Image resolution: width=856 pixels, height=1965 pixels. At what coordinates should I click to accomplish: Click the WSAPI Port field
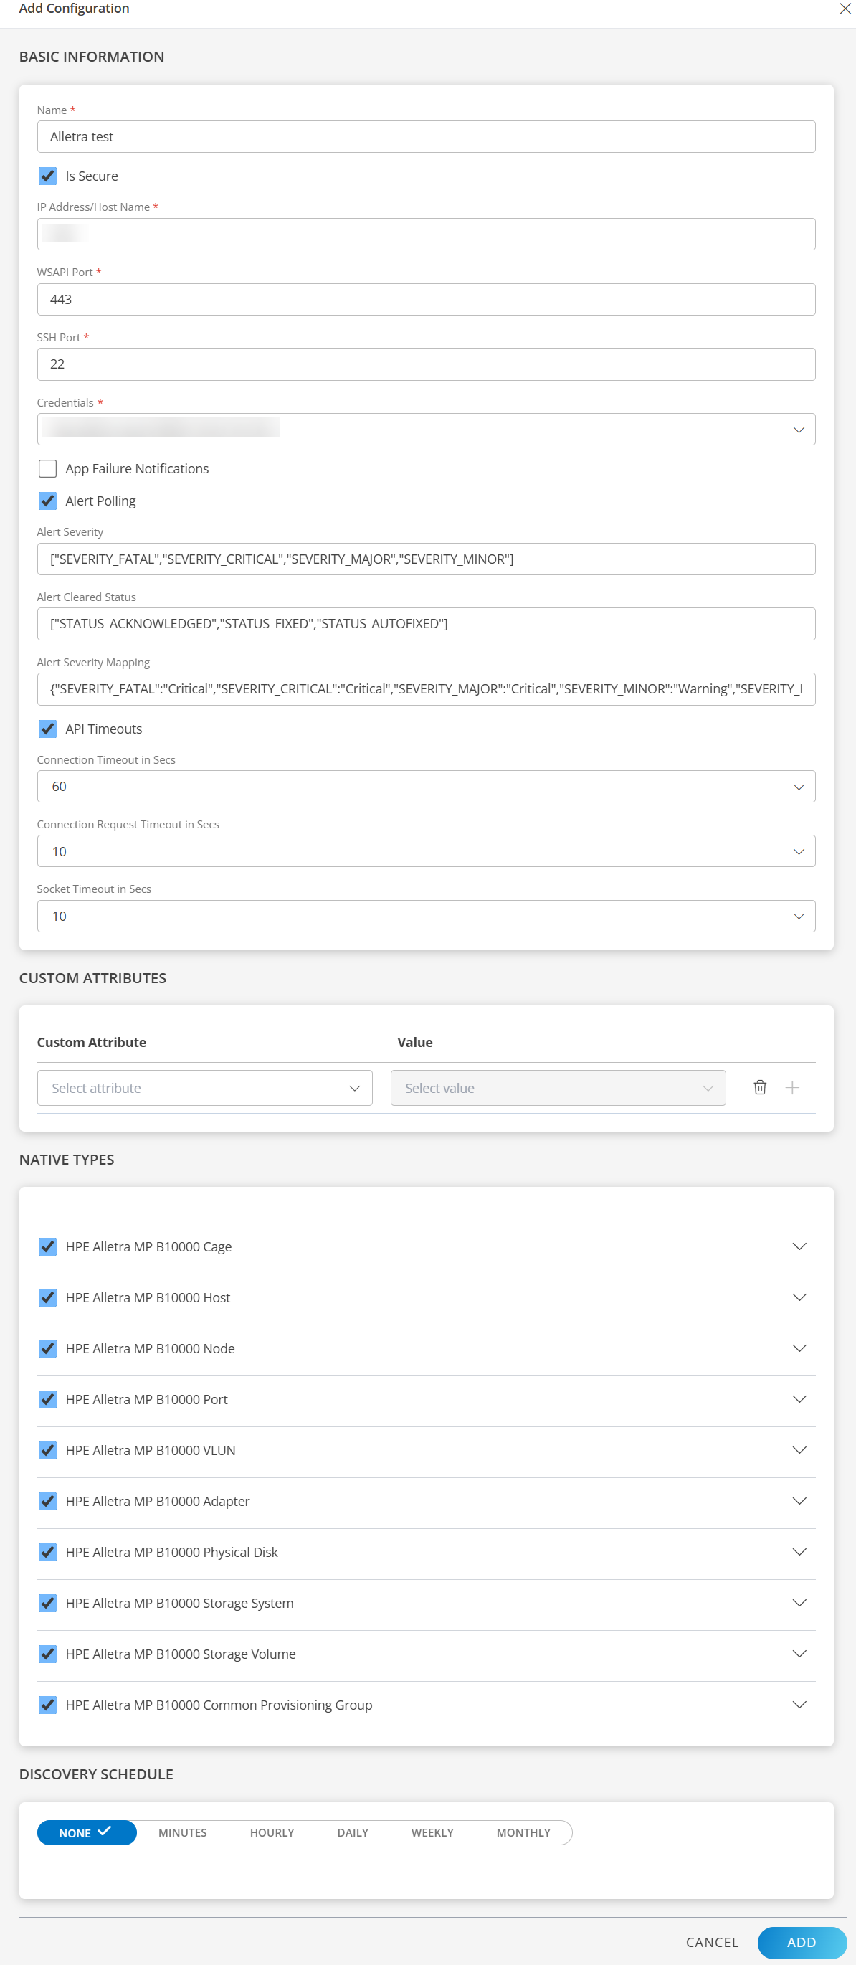click(x=426, y=299)
